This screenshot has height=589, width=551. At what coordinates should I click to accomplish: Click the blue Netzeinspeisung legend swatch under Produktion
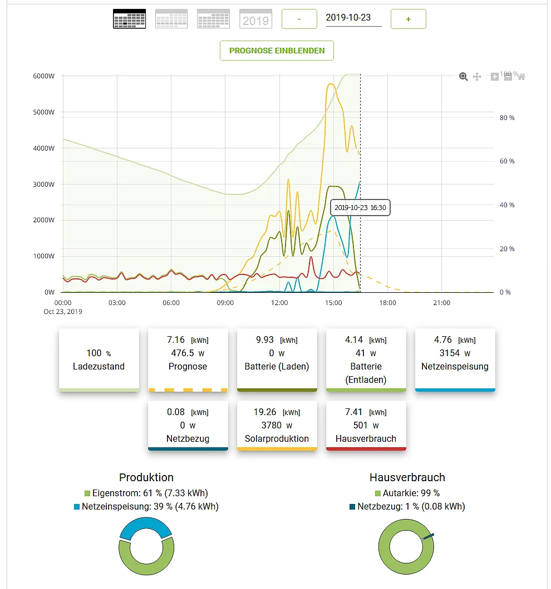point(77,507)
